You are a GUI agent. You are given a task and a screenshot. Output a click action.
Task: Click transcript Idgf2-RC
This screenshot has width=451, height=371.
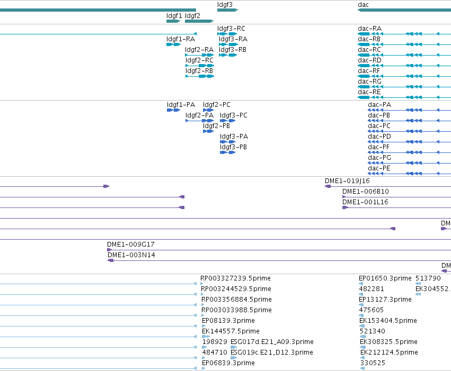[199, 60]
